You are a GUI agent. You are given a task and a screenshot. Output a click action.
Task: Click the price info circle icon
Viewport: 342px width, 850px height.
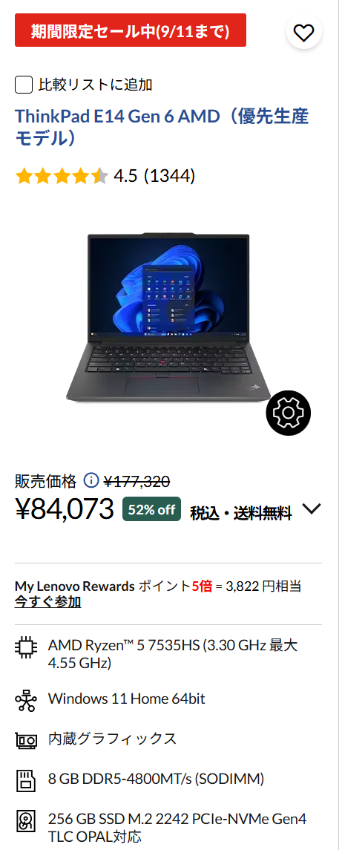pyautogui.click(x=91, y=480)
